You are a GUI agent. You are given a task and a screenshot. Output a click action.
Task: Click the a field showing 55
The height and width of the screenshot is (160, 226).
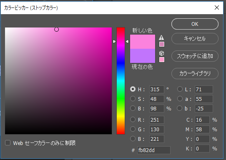click(x=204, y=99)
